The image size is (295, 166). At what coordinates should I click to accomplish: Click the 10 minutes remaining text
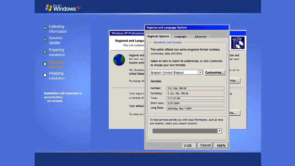tap(55, 101)
